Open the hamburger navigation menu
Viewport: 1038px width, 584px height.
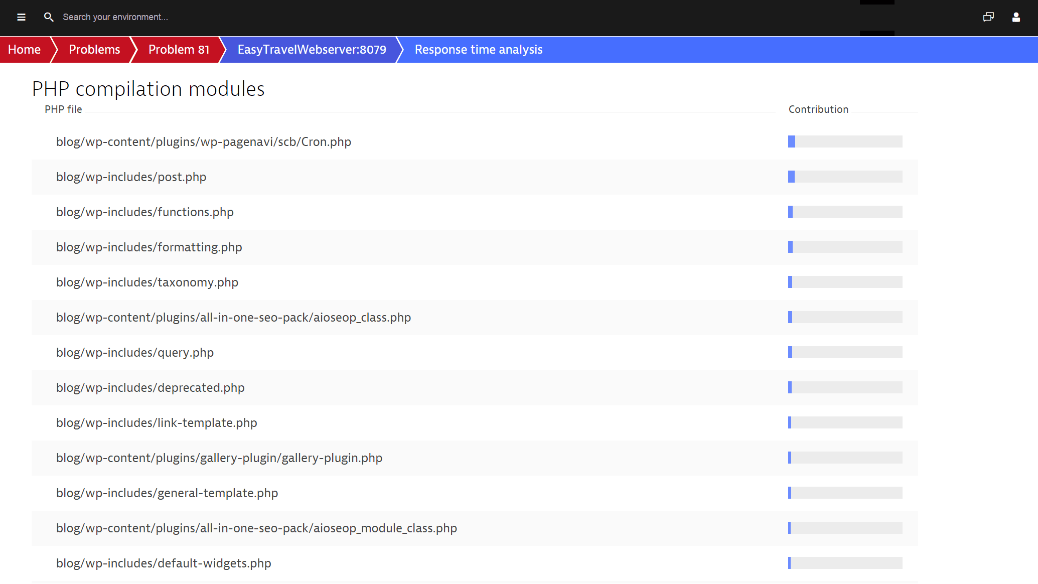click(x=21, y=17)
